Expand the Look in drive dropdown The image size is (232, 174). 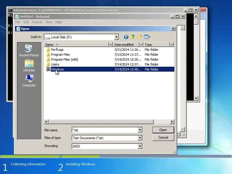(x=117, y=37)
